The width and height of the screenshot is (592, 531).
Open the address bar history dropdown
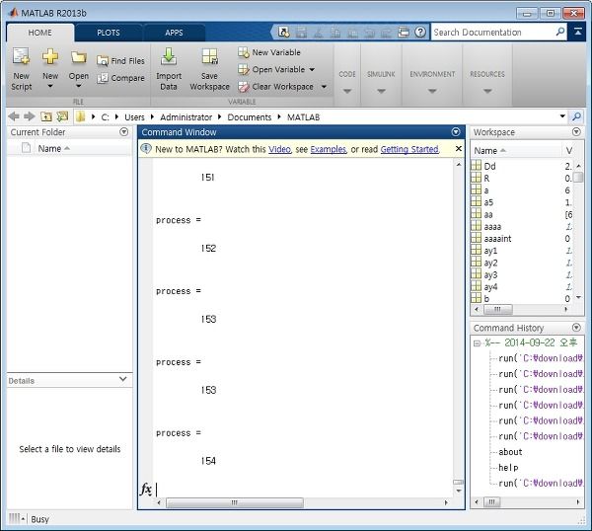point(562,116)
